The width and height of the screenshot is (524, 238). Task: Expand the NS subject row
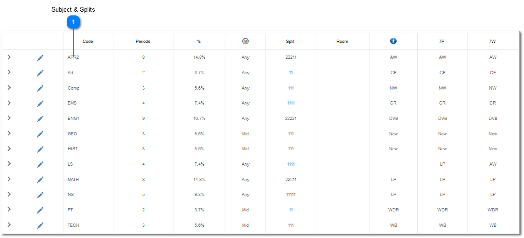(9, 194)
